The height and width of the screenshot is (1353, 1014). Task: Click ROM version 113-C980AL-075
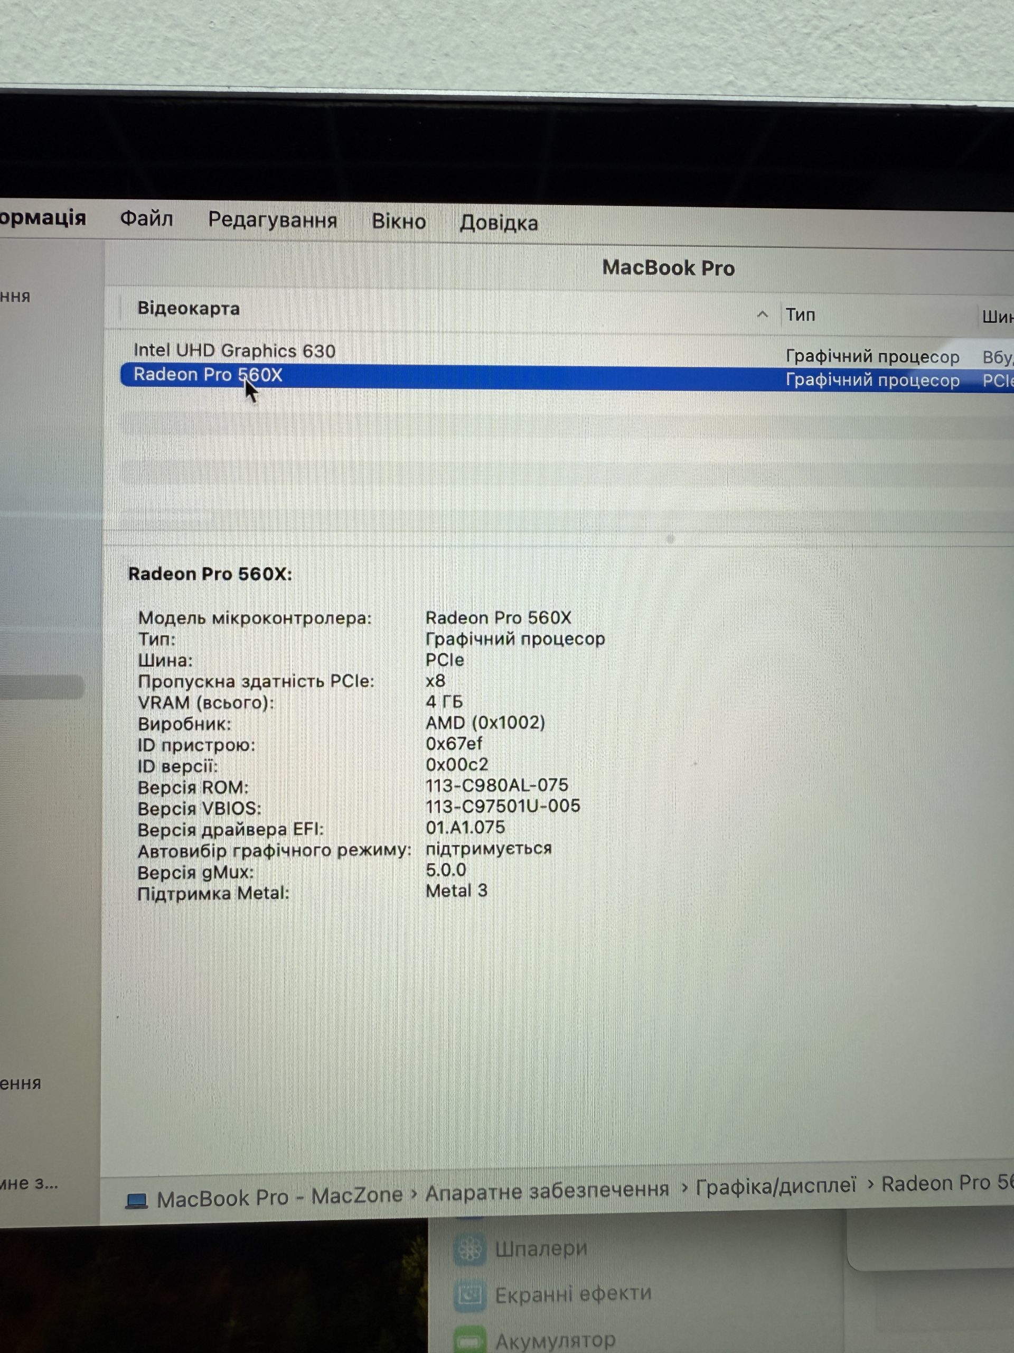pyautogui.click(x=497, y=785)
